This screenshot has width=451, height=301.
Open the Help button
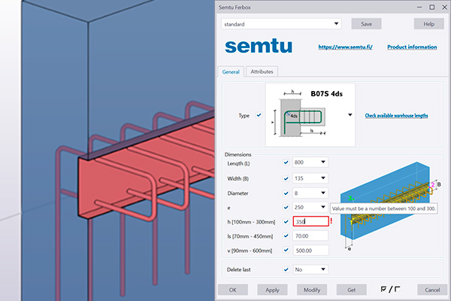point(428,24)
